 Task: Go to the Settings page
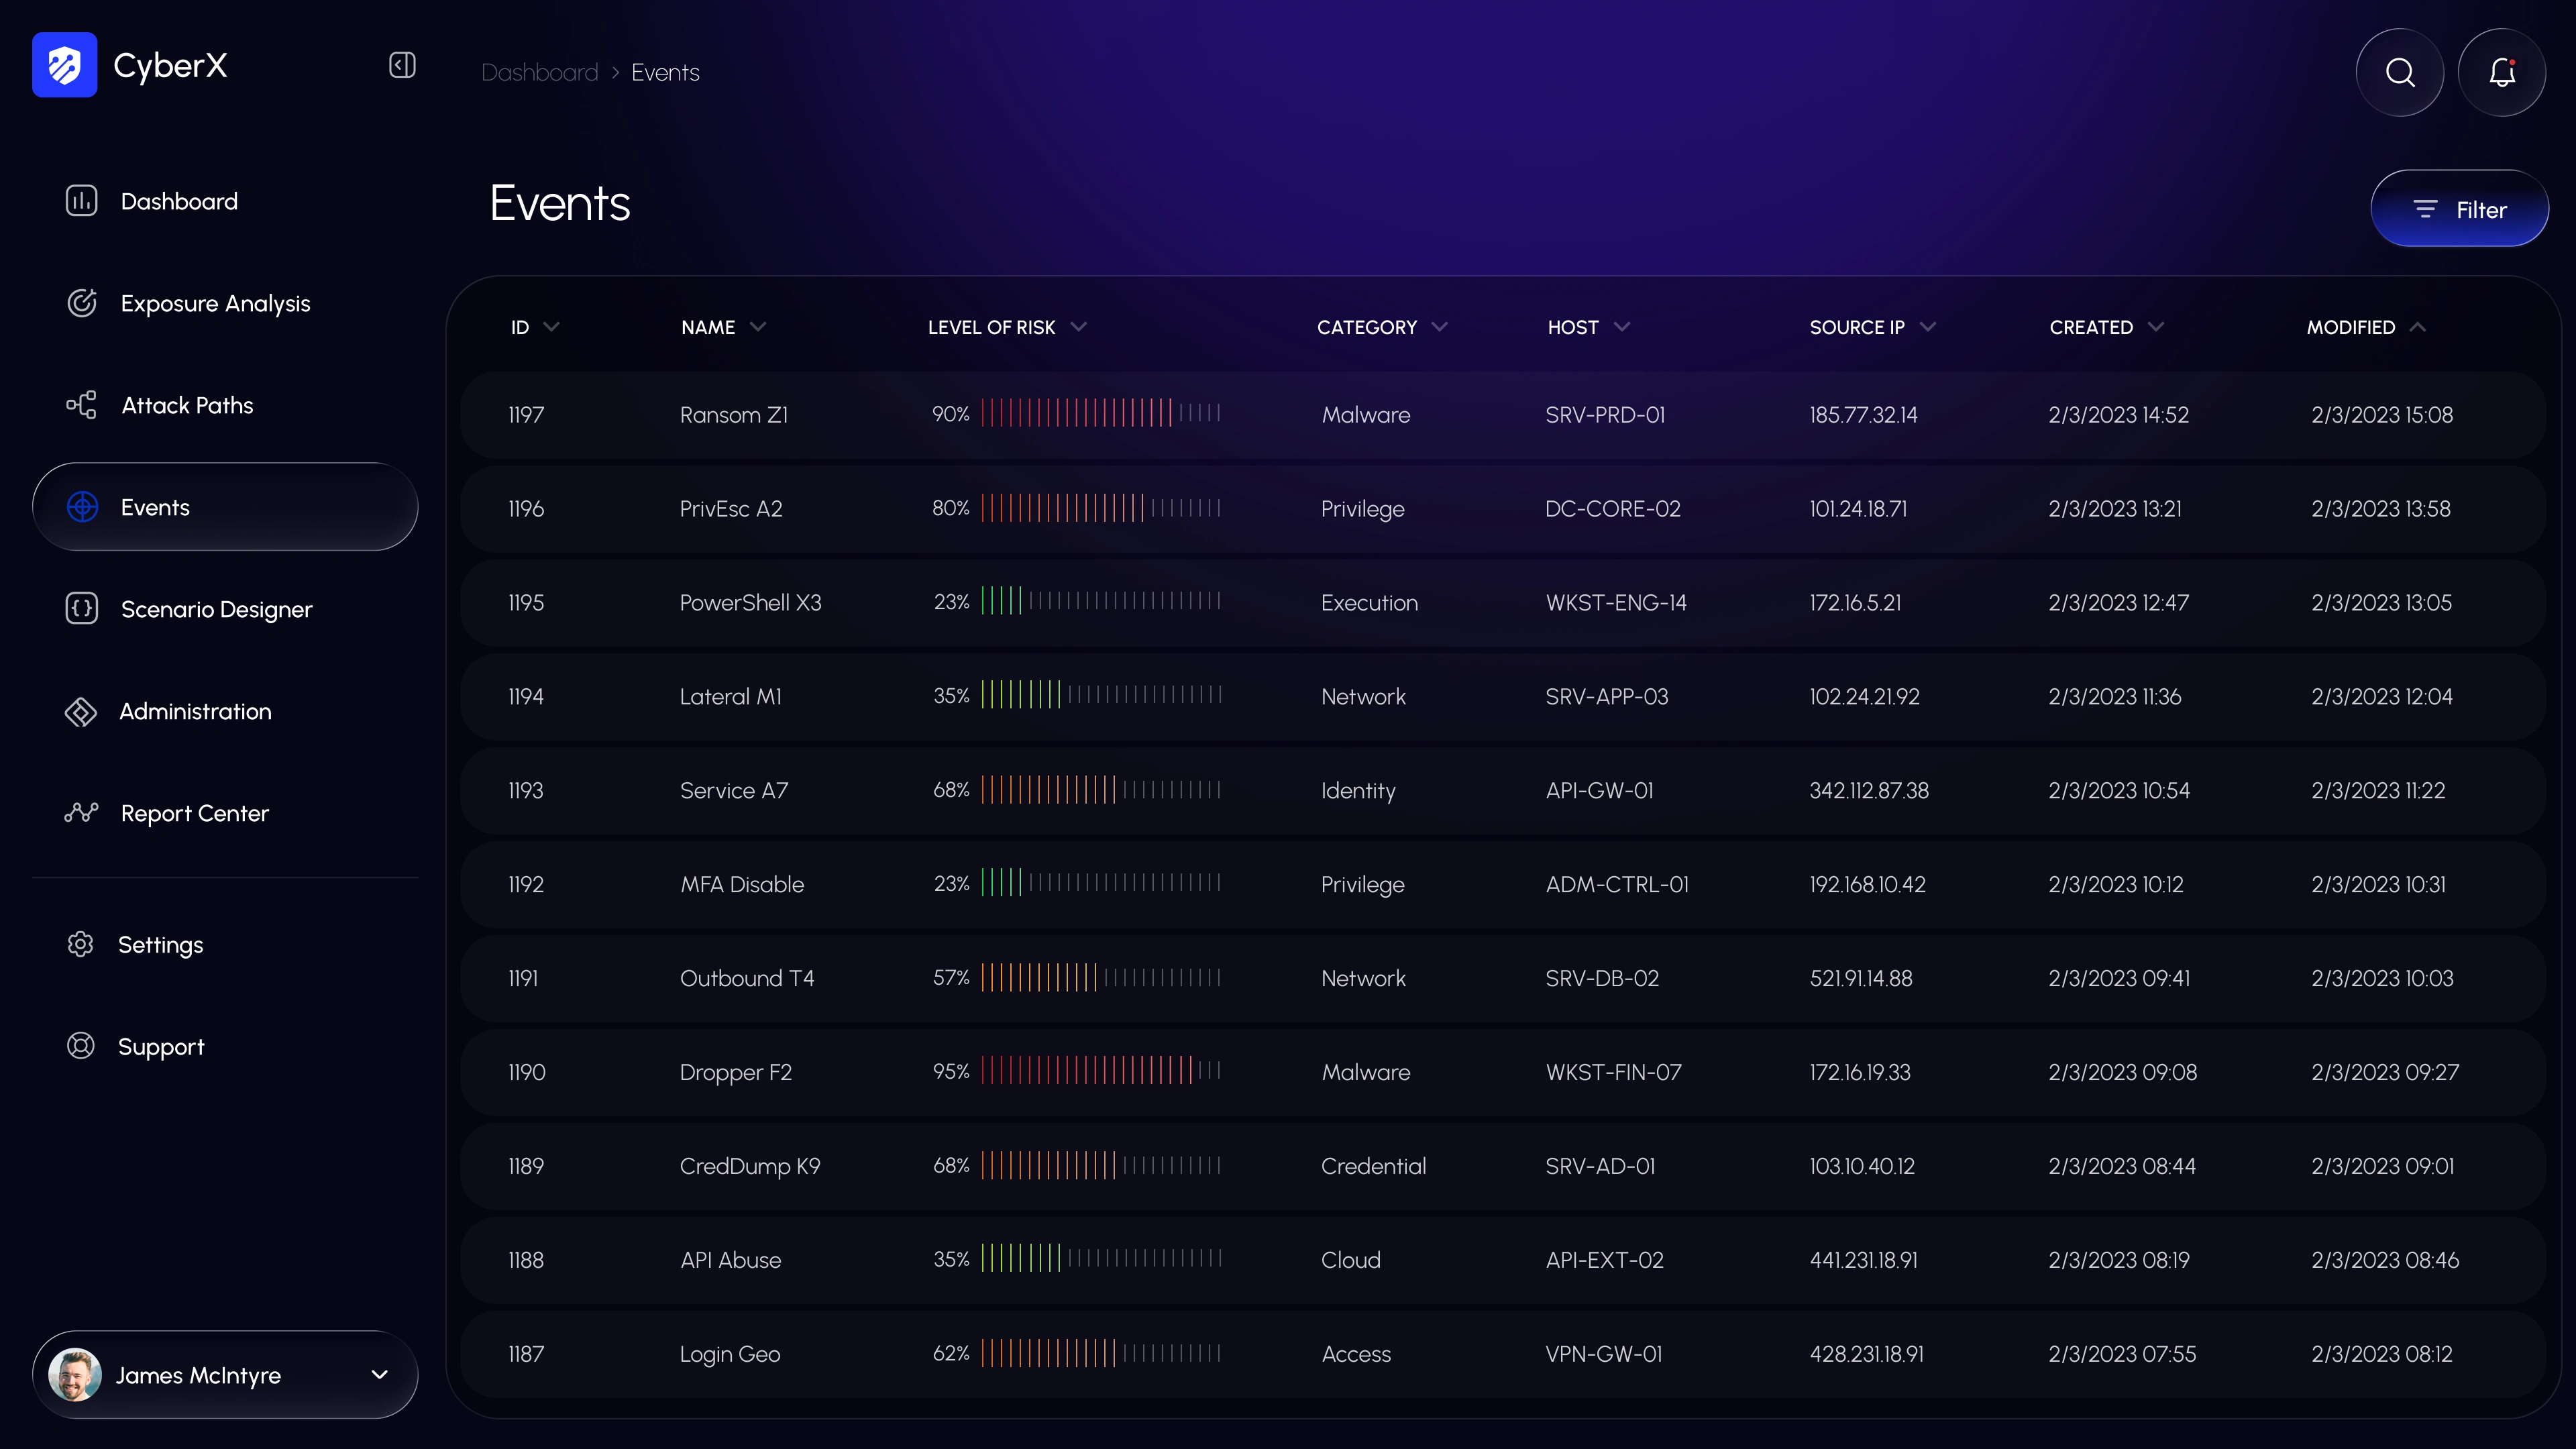pos(160,945)
